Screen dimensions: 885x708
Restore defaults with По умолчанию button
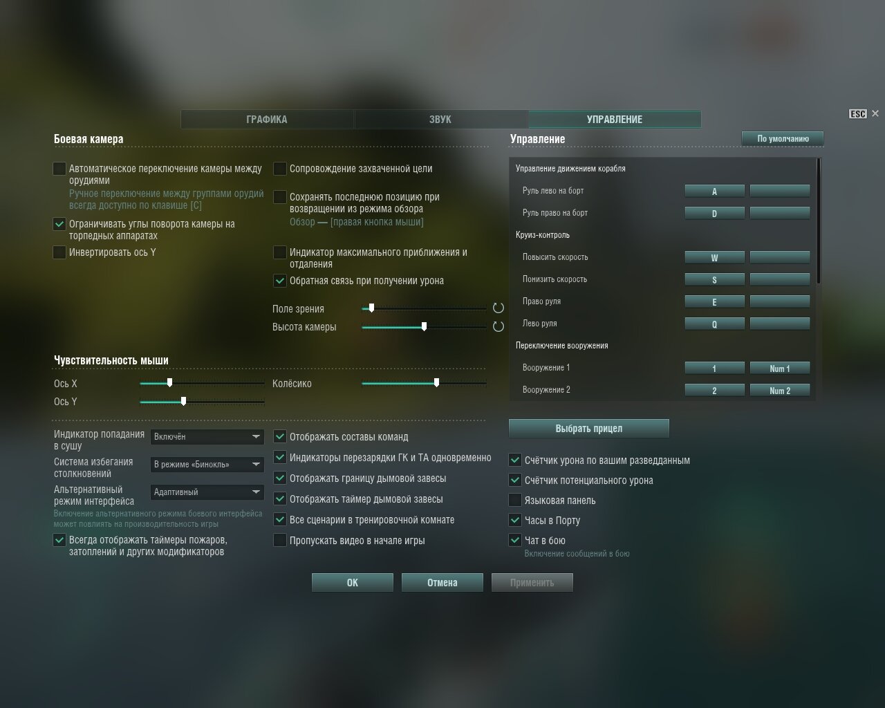point(783,139)
